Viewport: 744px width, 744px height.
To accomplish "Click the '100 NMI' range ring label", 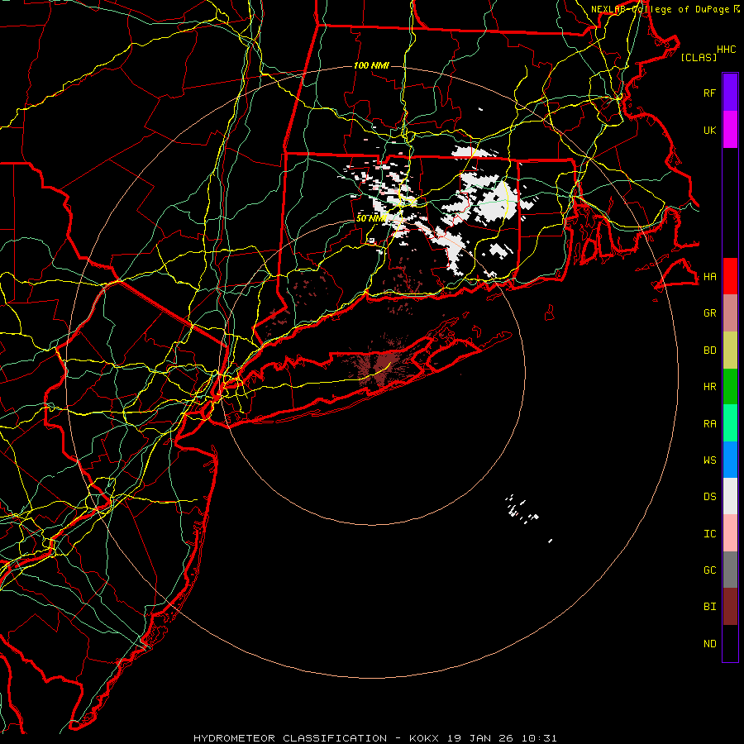I will coord(371,65).
